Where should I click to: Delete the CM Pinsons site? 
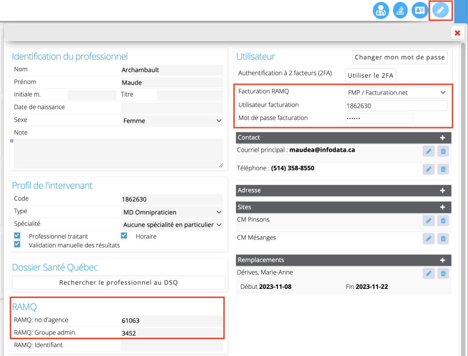tap(443, 221)
